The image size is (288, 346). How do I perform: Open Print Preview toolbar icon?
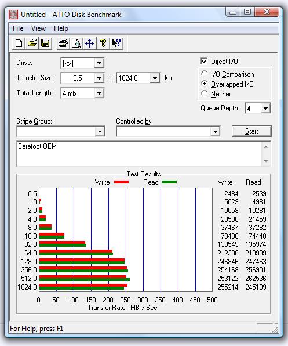pos(76,43)
